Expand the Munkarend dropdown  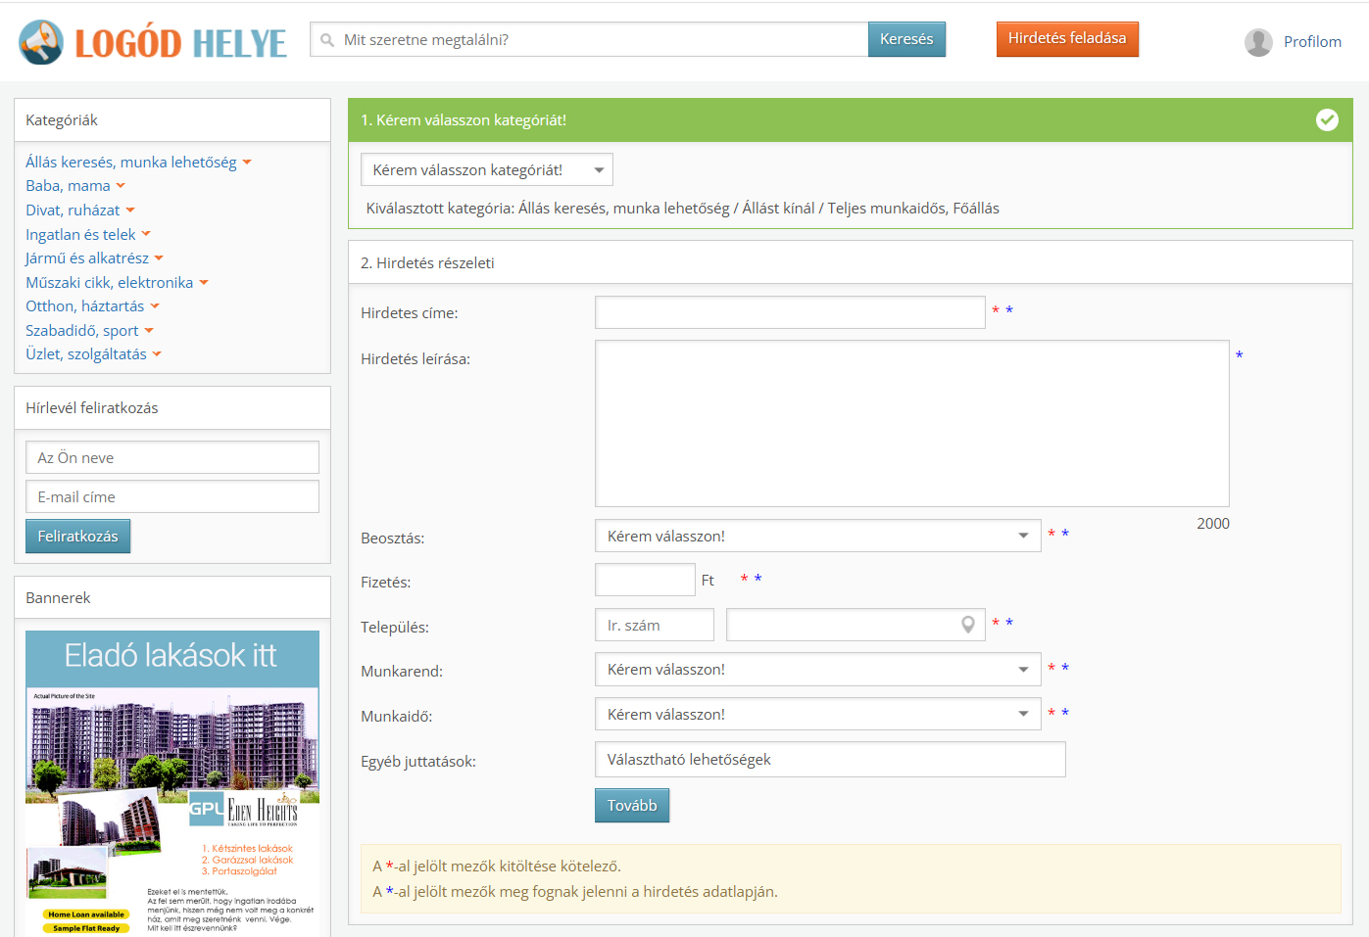pyautogui.click(x=817, y=670)
